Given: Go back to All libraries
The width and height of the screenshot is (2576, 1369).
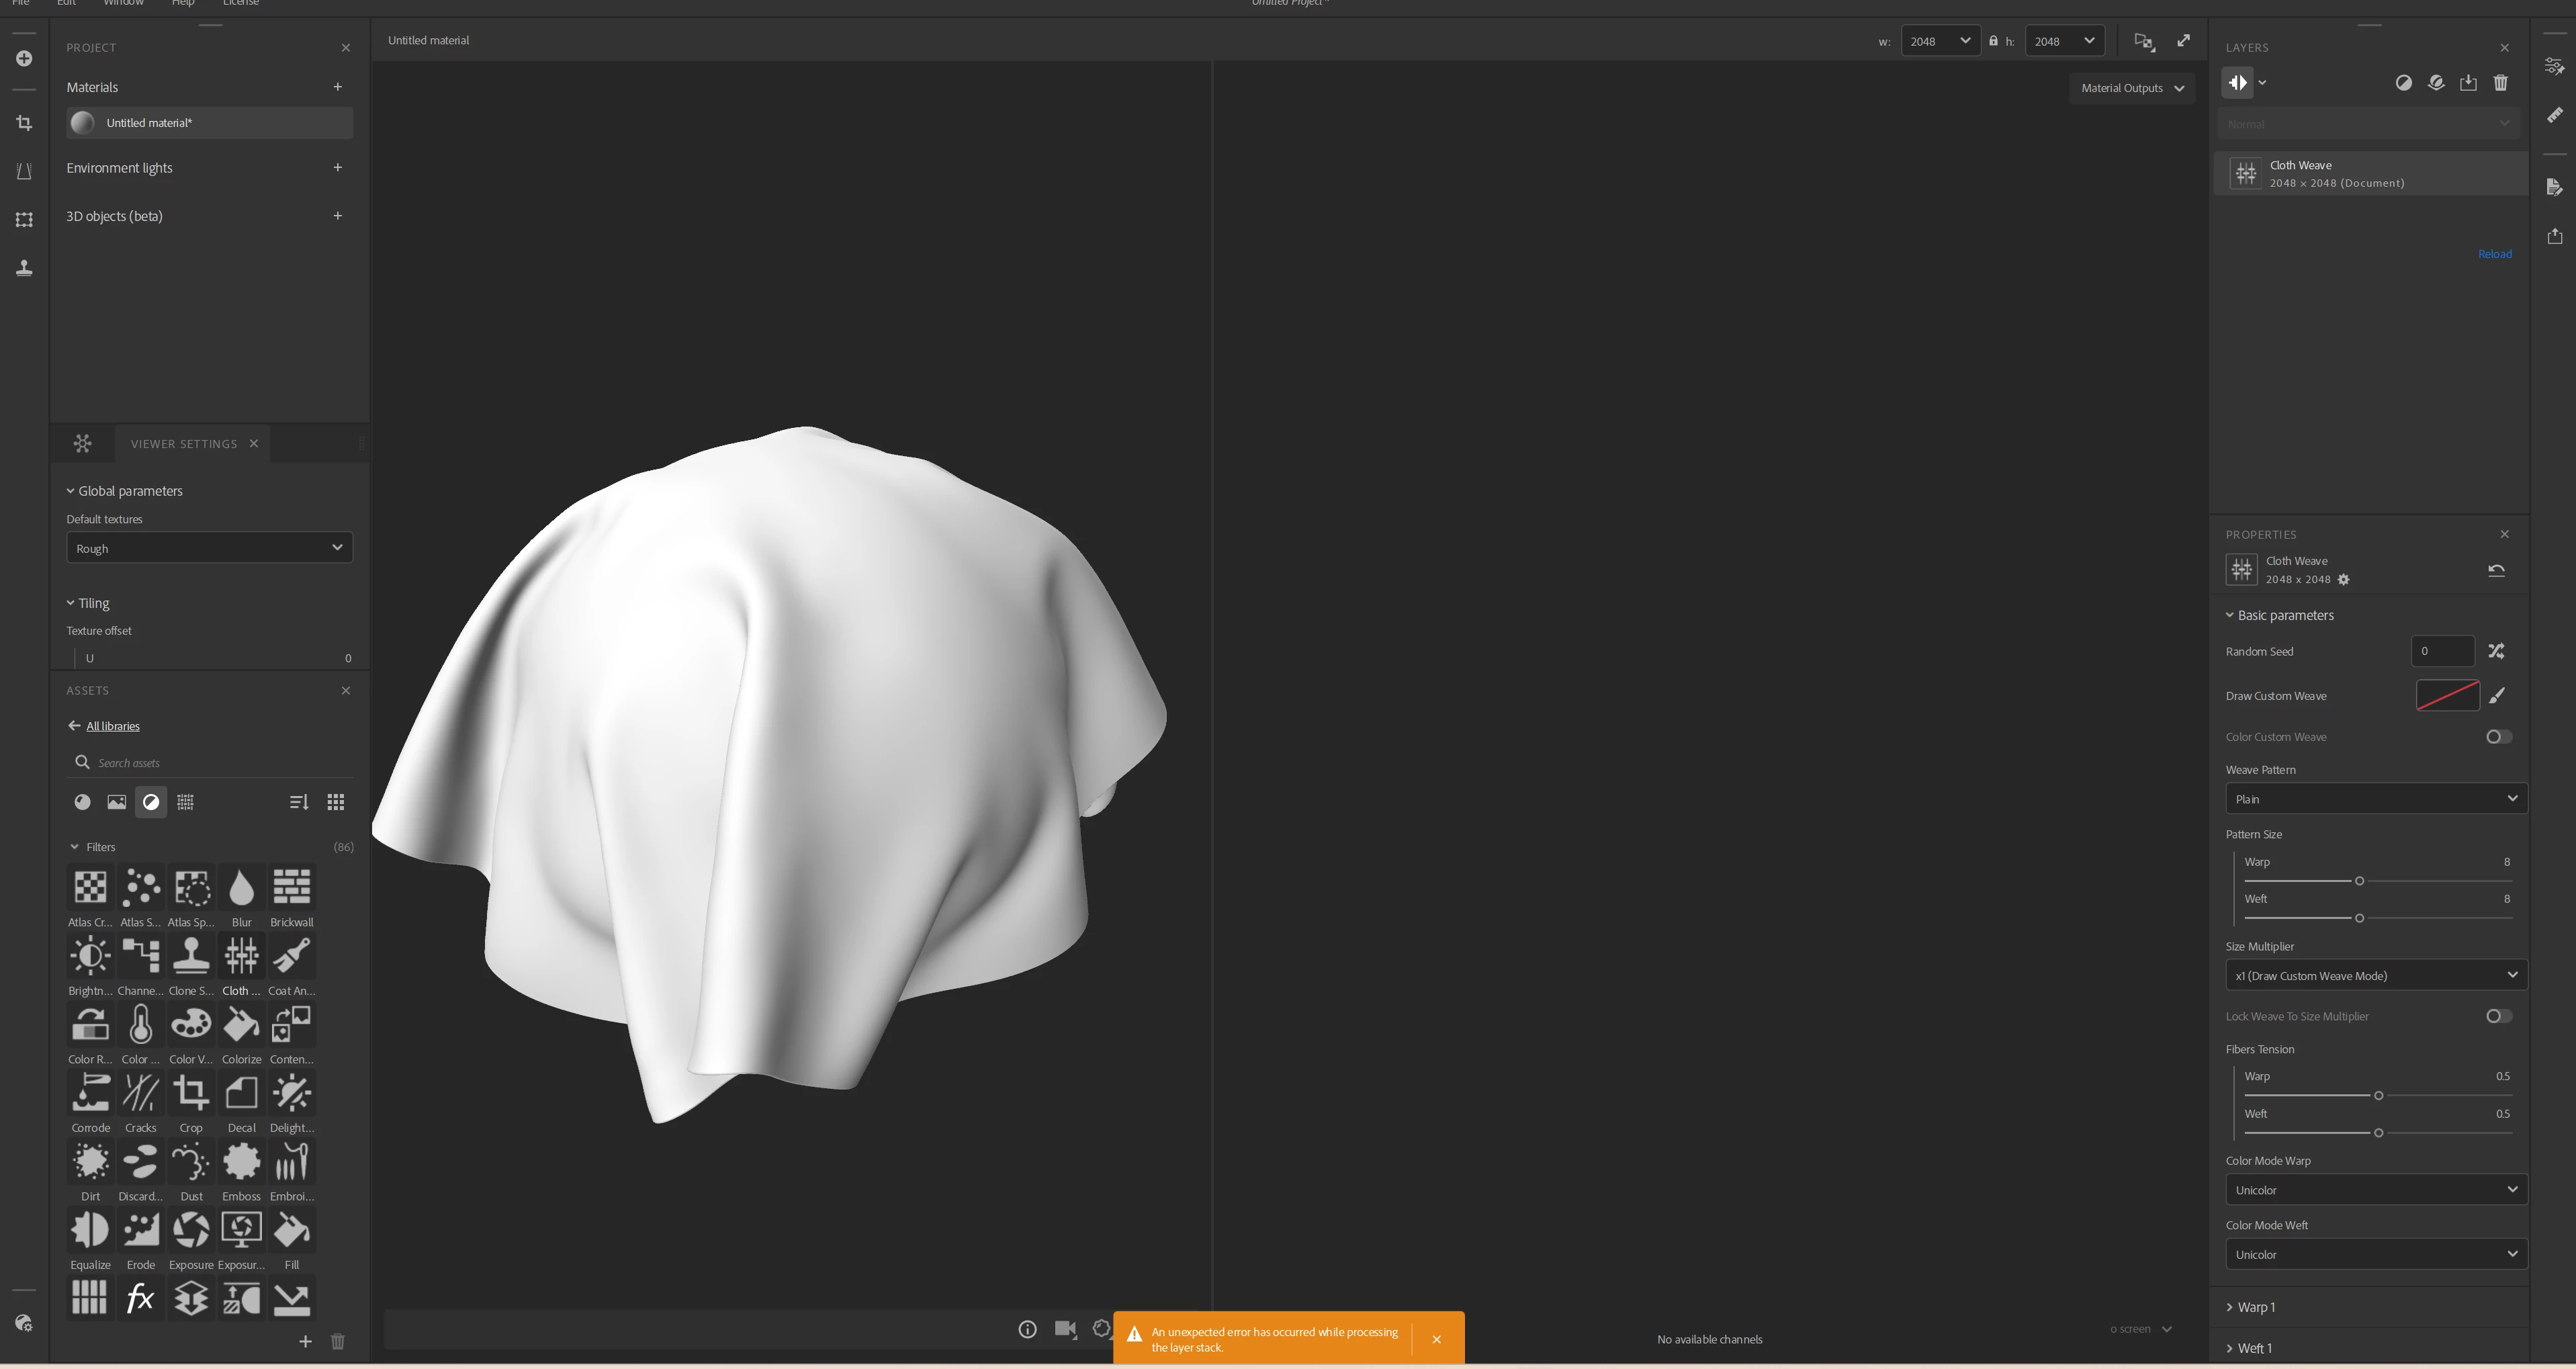Looking at the screenshot, I should click(112, 726).
